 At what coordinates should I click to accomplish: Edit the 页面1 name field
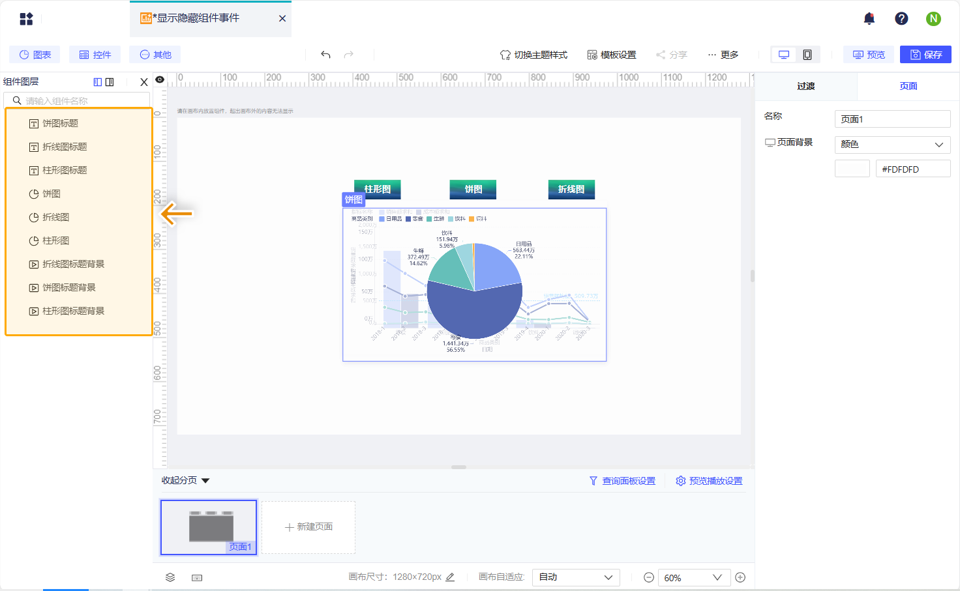tap(892, 119)
